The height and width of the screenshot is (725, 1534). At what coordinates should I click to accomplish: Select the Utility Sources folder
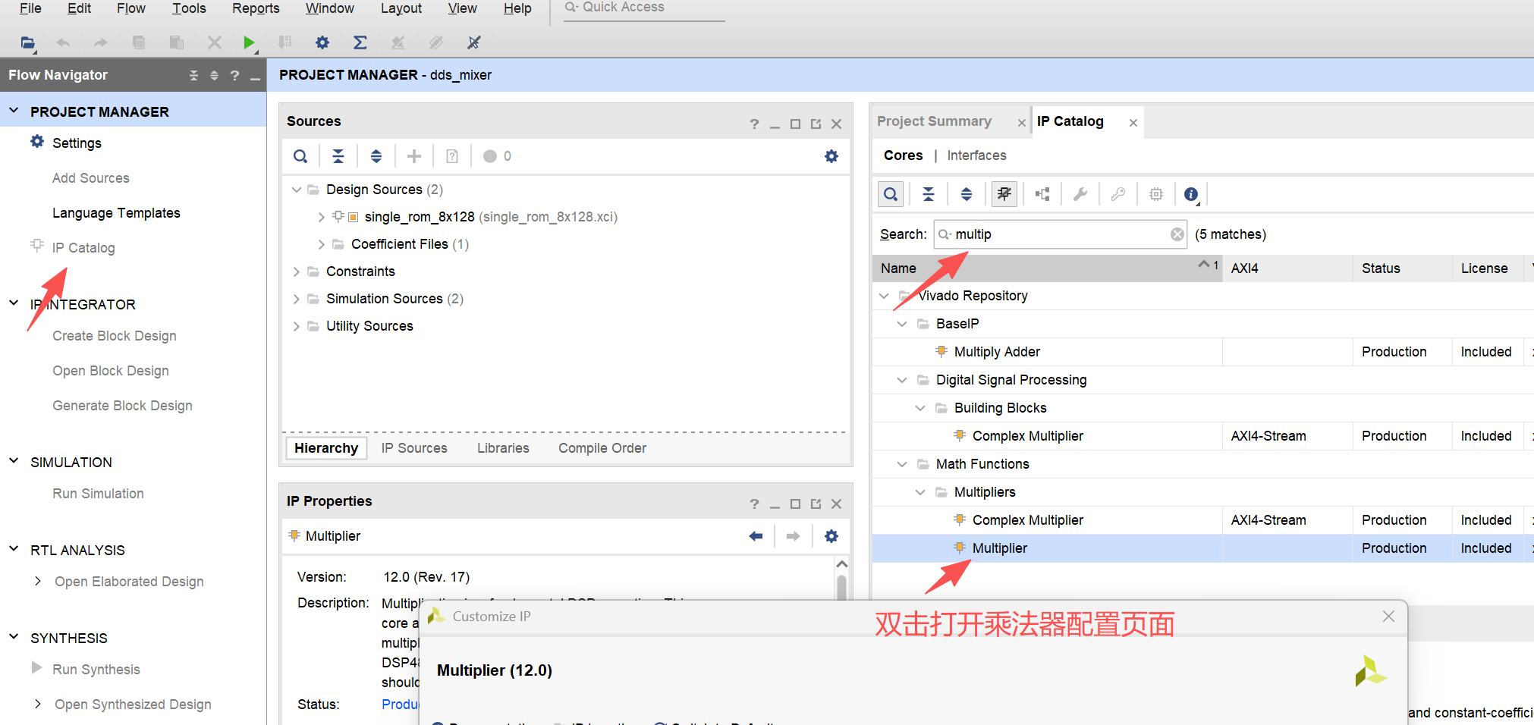tap(369, 326)
